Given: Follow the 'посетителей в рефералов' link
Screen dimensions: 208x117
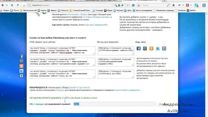Looking at the screenshot, I should [x=127, y=90].
